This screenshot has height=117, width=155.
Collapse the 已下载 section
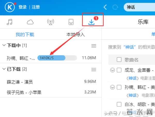point(4,69)
